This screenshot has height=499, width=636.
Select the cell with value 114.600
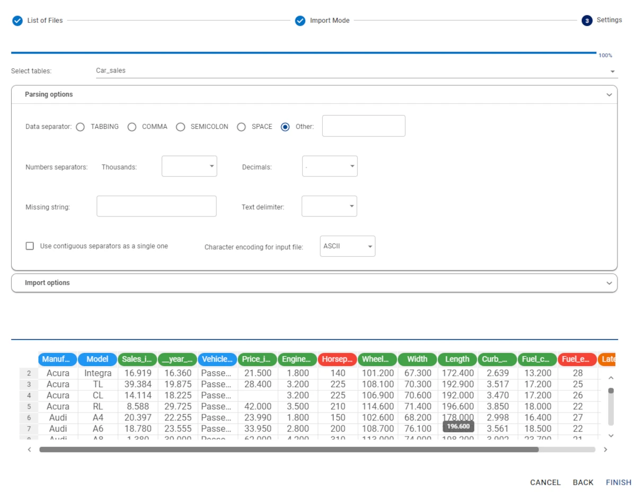pyautogui.click(x=377, y=407)
